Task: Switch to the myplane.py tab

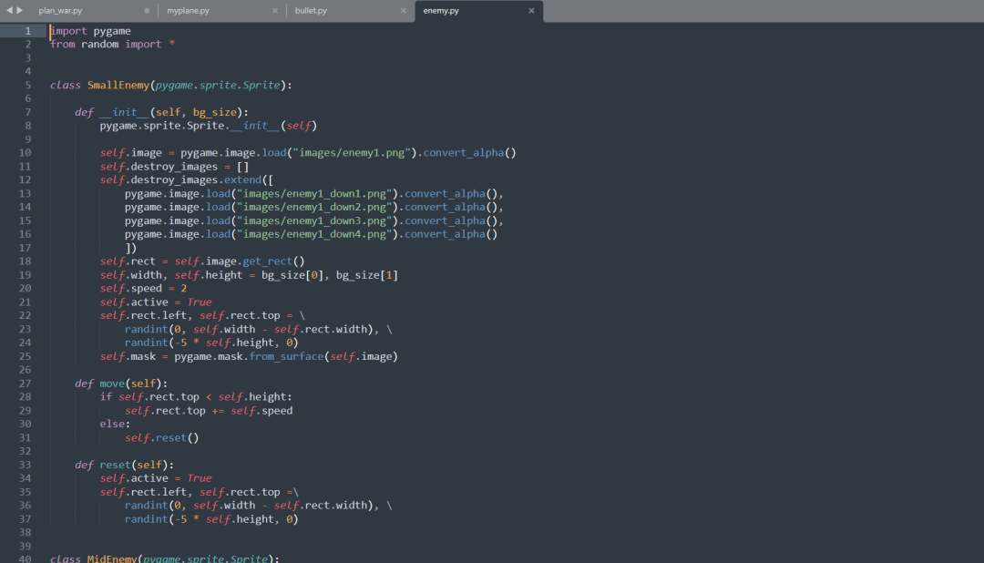Action: point(189,12)
